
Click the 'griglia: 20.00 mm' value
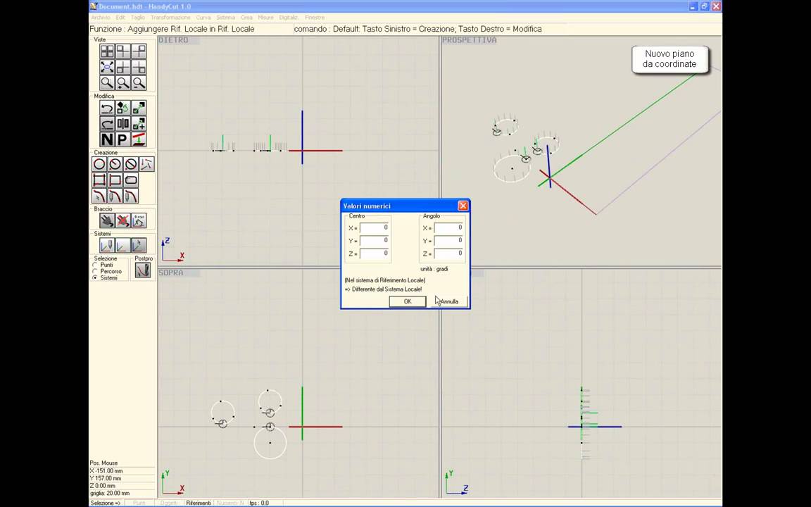pyautogui.click(x=110, y=494)
